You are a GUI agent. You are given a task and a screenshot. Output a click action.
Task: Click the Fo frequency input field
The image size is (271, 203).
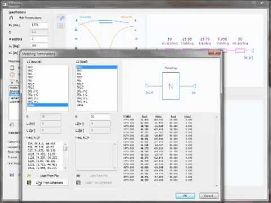pyautogui.click(x=39, y=25)
